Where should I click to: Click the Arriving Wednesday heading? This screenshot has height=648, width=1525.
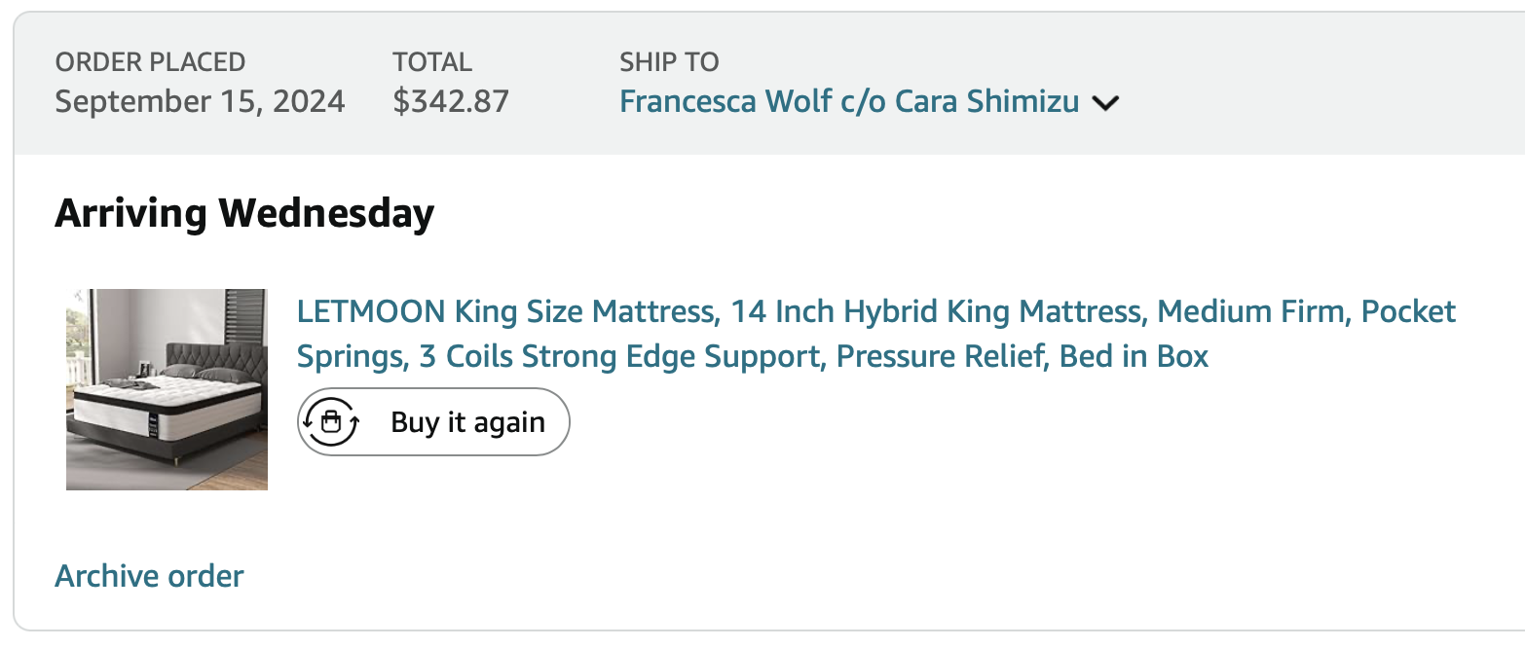244,213
